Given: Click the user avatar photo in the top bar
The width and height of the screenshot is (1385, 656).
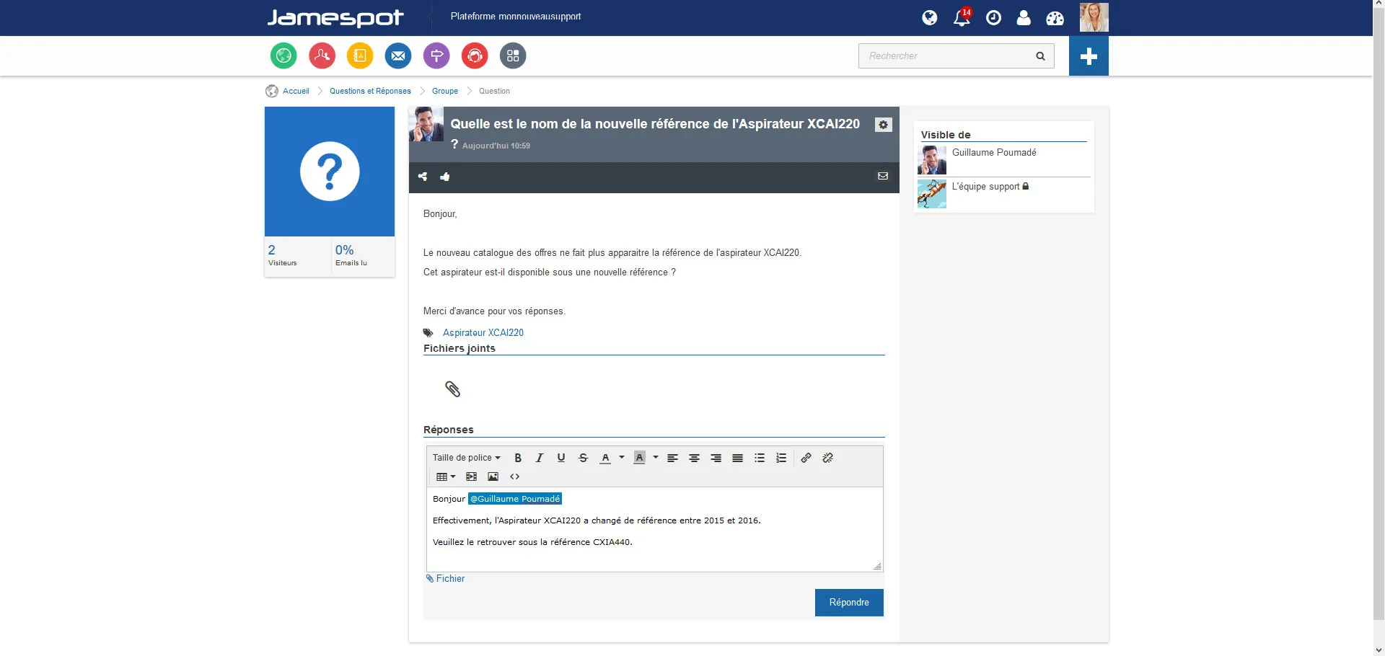Looking at the screenshot, I should tap(1094, 17).
